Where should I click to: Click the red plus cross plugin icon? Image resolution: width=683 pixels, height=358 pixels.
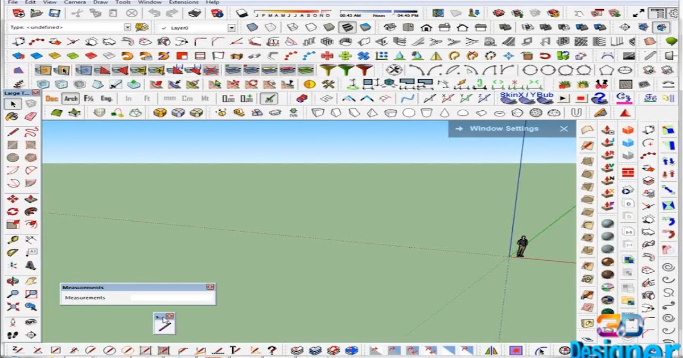tap(327, 56)
